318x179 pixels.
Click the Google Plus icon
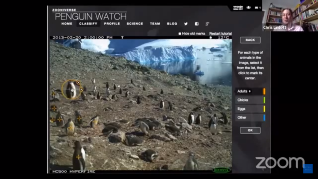click(x=207, y=24)
